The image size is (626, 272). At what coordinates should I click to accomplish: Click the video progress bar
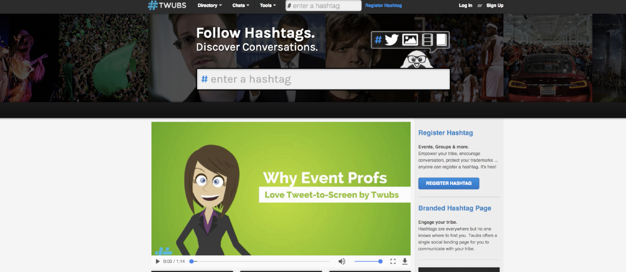[260, 262]
